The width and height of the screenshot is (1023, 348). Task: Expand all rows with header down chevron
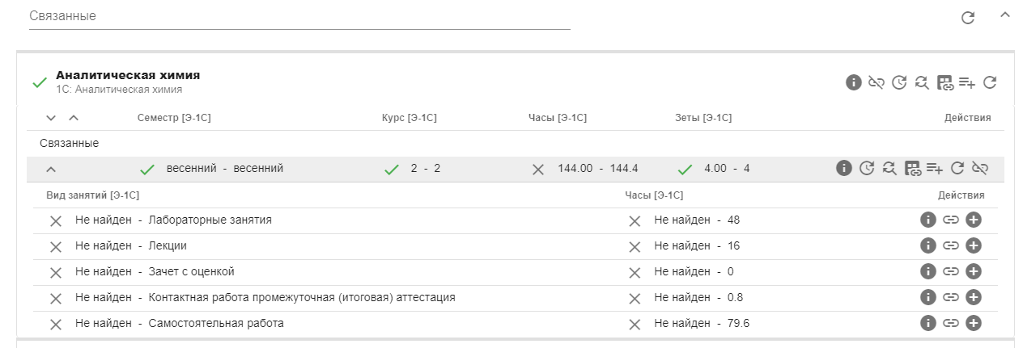click(51, 118)
